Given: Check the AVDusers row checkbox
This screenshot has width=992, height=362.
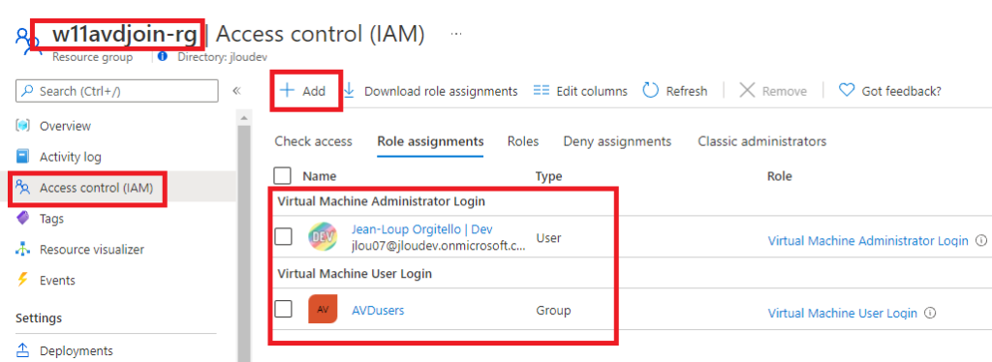Looking at the screenshot, I should tap(283, 309).
